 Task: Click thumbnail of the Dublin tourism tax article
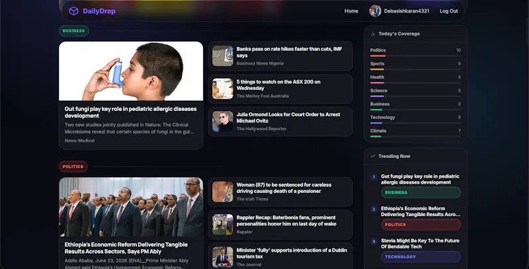[x=223, y=257]
